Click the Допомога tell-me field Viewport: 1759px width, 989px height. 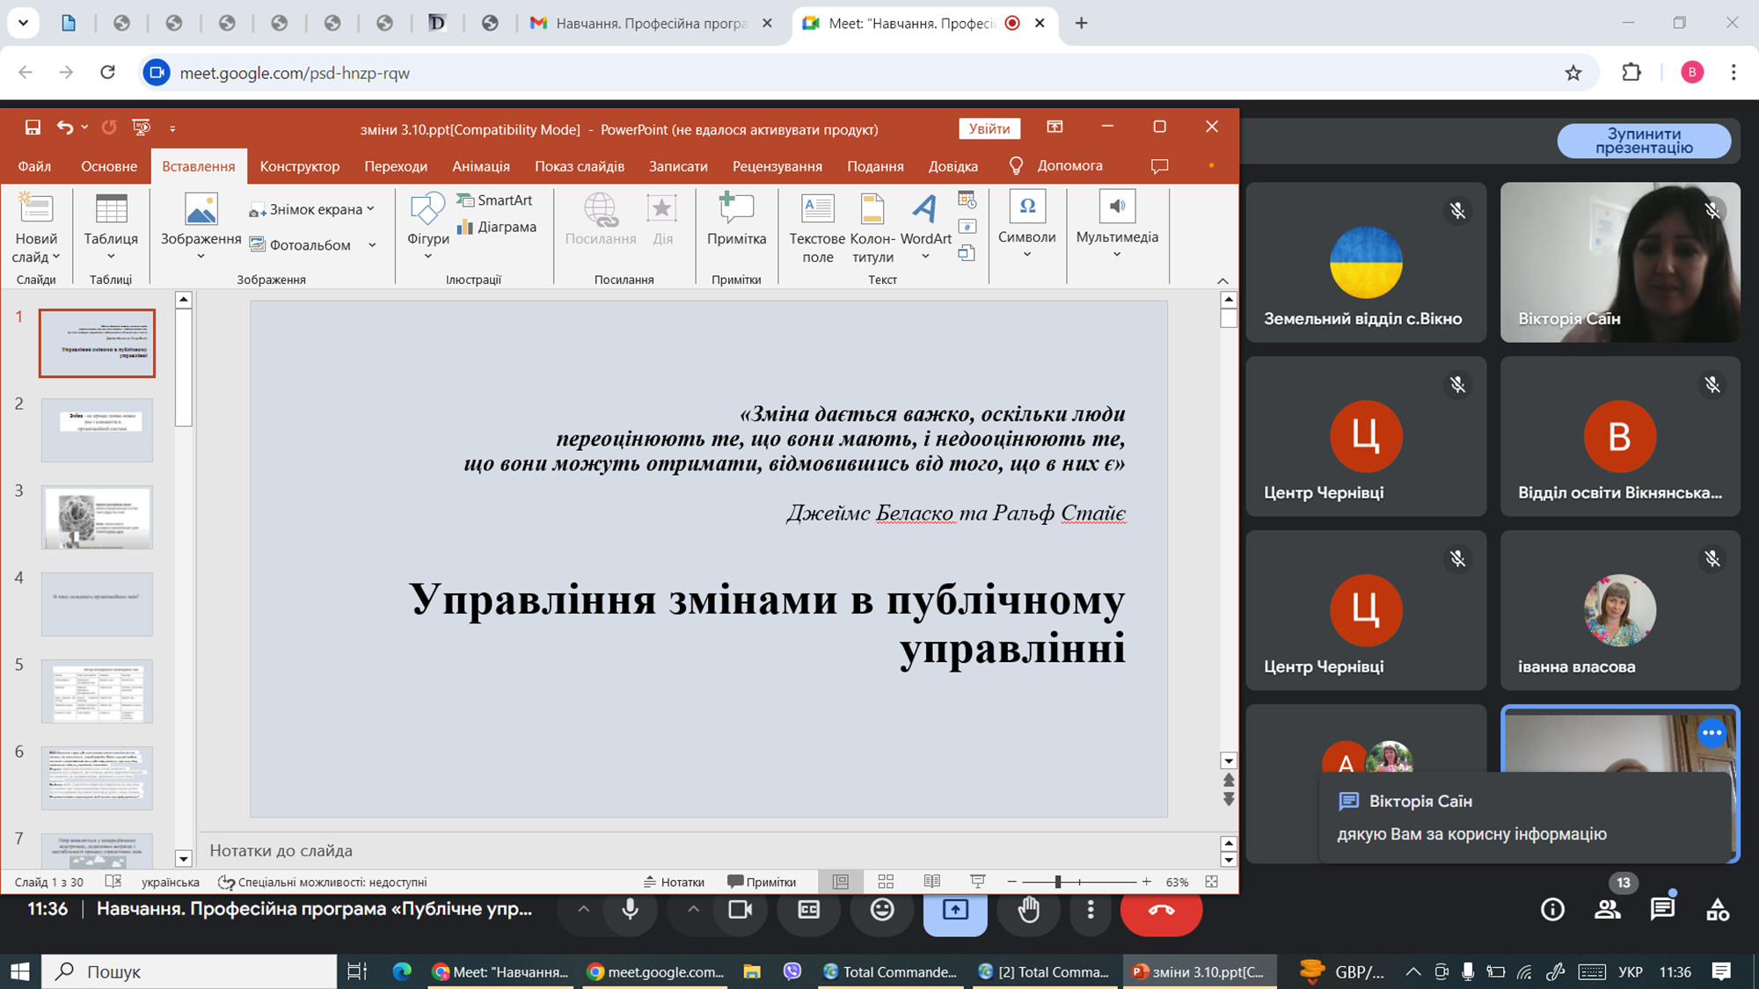1057,166
